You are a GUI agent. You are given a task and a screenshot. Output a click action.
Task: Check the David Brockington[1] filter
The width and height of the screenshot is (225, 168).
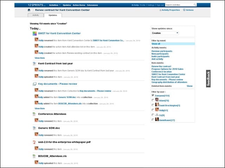pyautogui.click(x=153, y=105)
